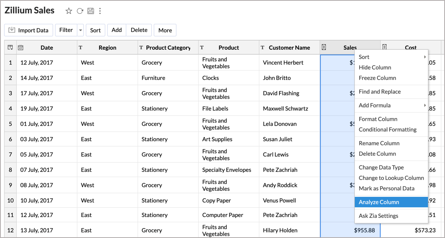Screen dimensions: 445x238
Task: Select Conditional Formatting menu entry
Action: tap(387, 129)
